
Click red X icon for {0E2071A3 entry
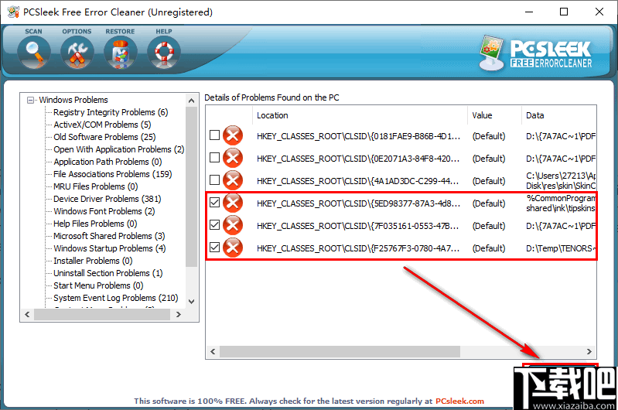tap(233, 159)
